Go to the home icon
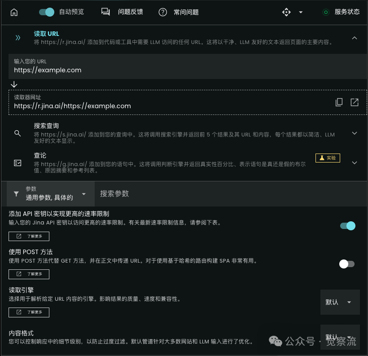The image size is (368, 356). tap(14, 12)
